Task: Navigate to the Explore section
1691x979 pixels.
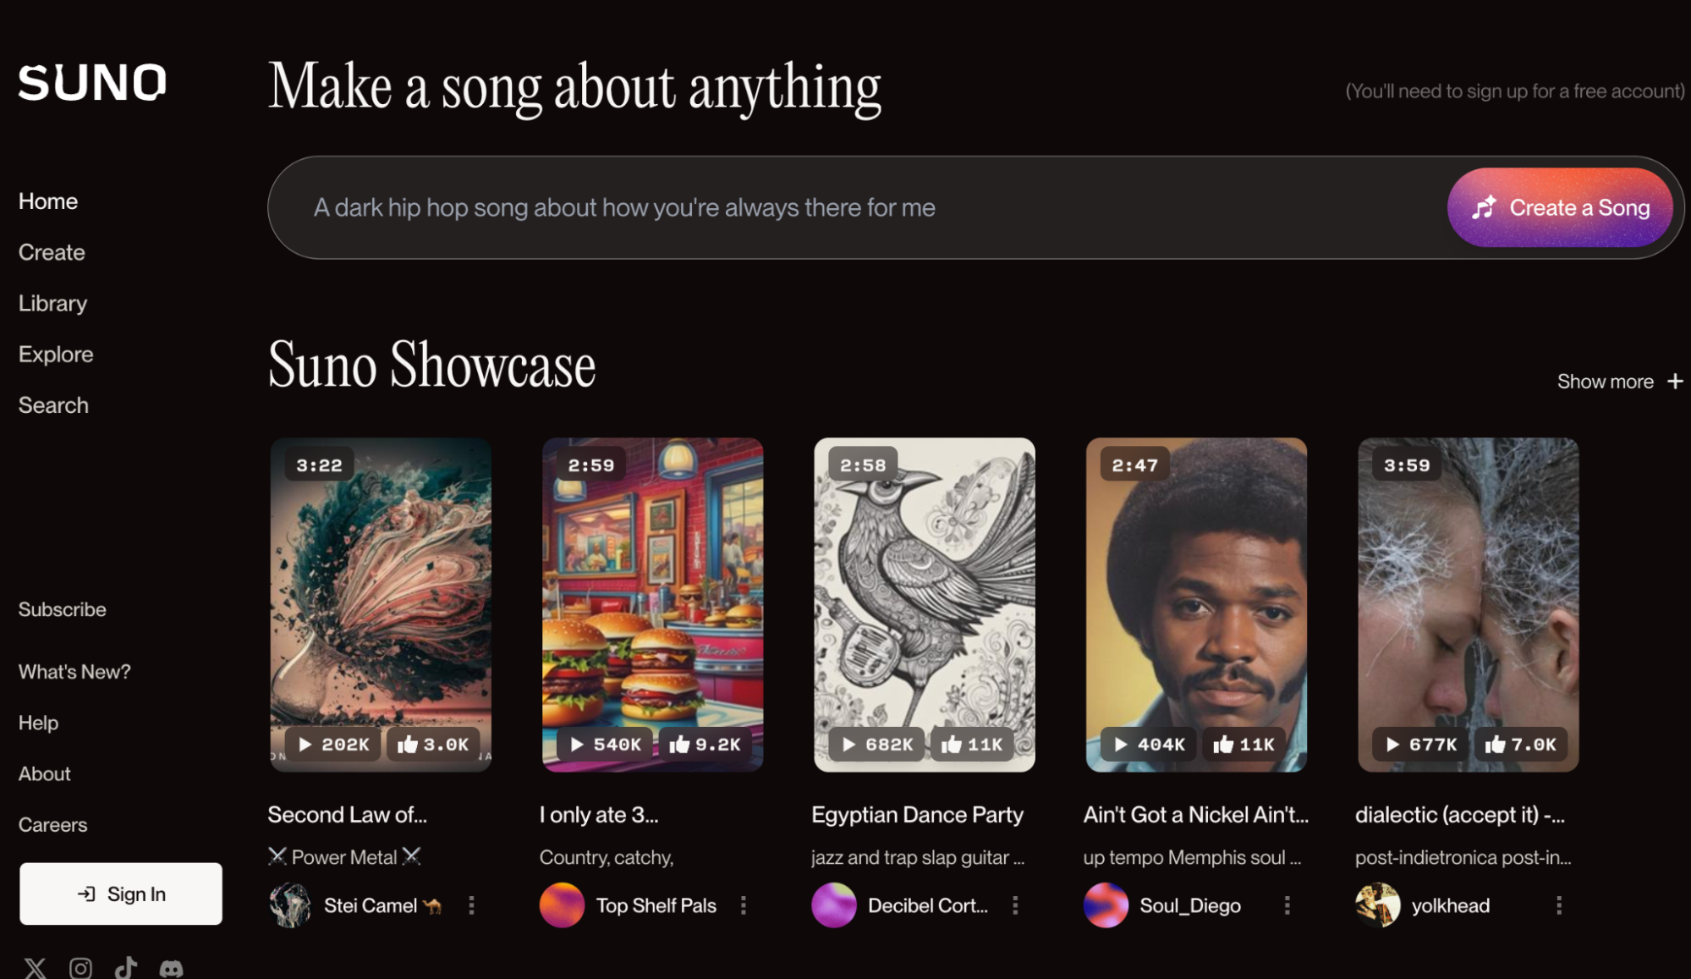Action: tap(55, 354)
